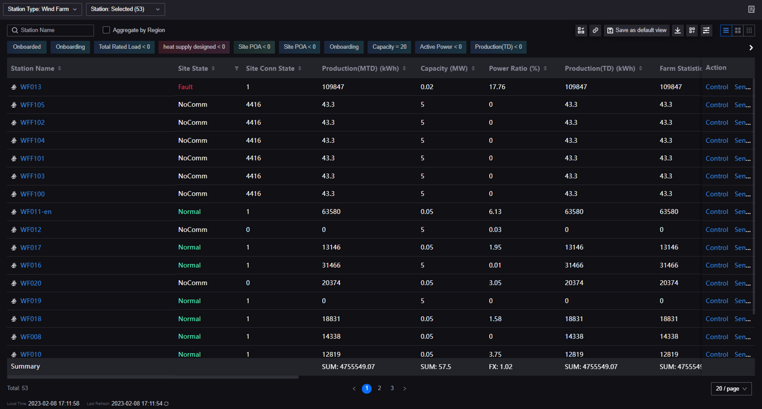Image resolution: width=762 pixels, height=409 pixels.
Task: Open the Station Type: Wind Farm dropdown
Action: (x=43, y=9)
